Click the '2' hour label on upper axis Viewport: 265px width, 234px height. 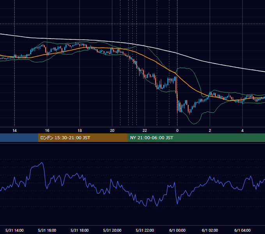click(x=210, y=131)
